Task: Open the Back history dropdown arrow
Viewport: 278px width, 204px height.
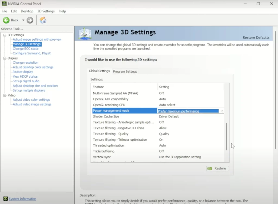Action: 23,20
